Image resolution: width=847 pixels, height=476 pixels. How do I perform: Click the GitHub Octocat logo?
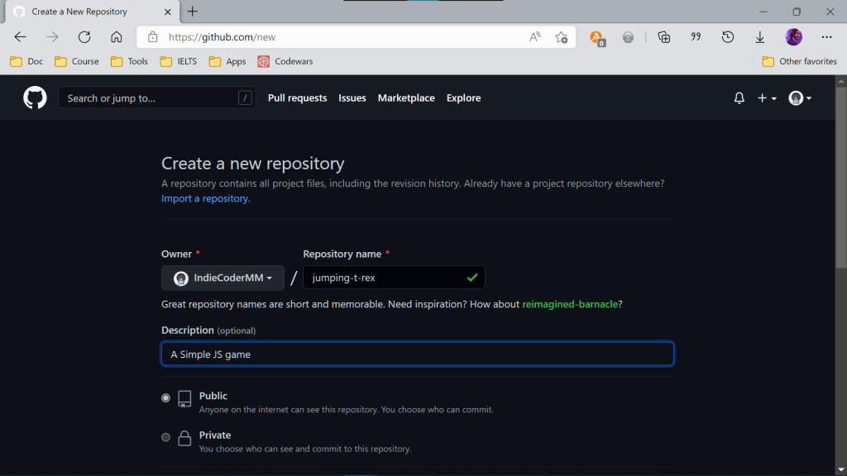(x=35, y=98)
